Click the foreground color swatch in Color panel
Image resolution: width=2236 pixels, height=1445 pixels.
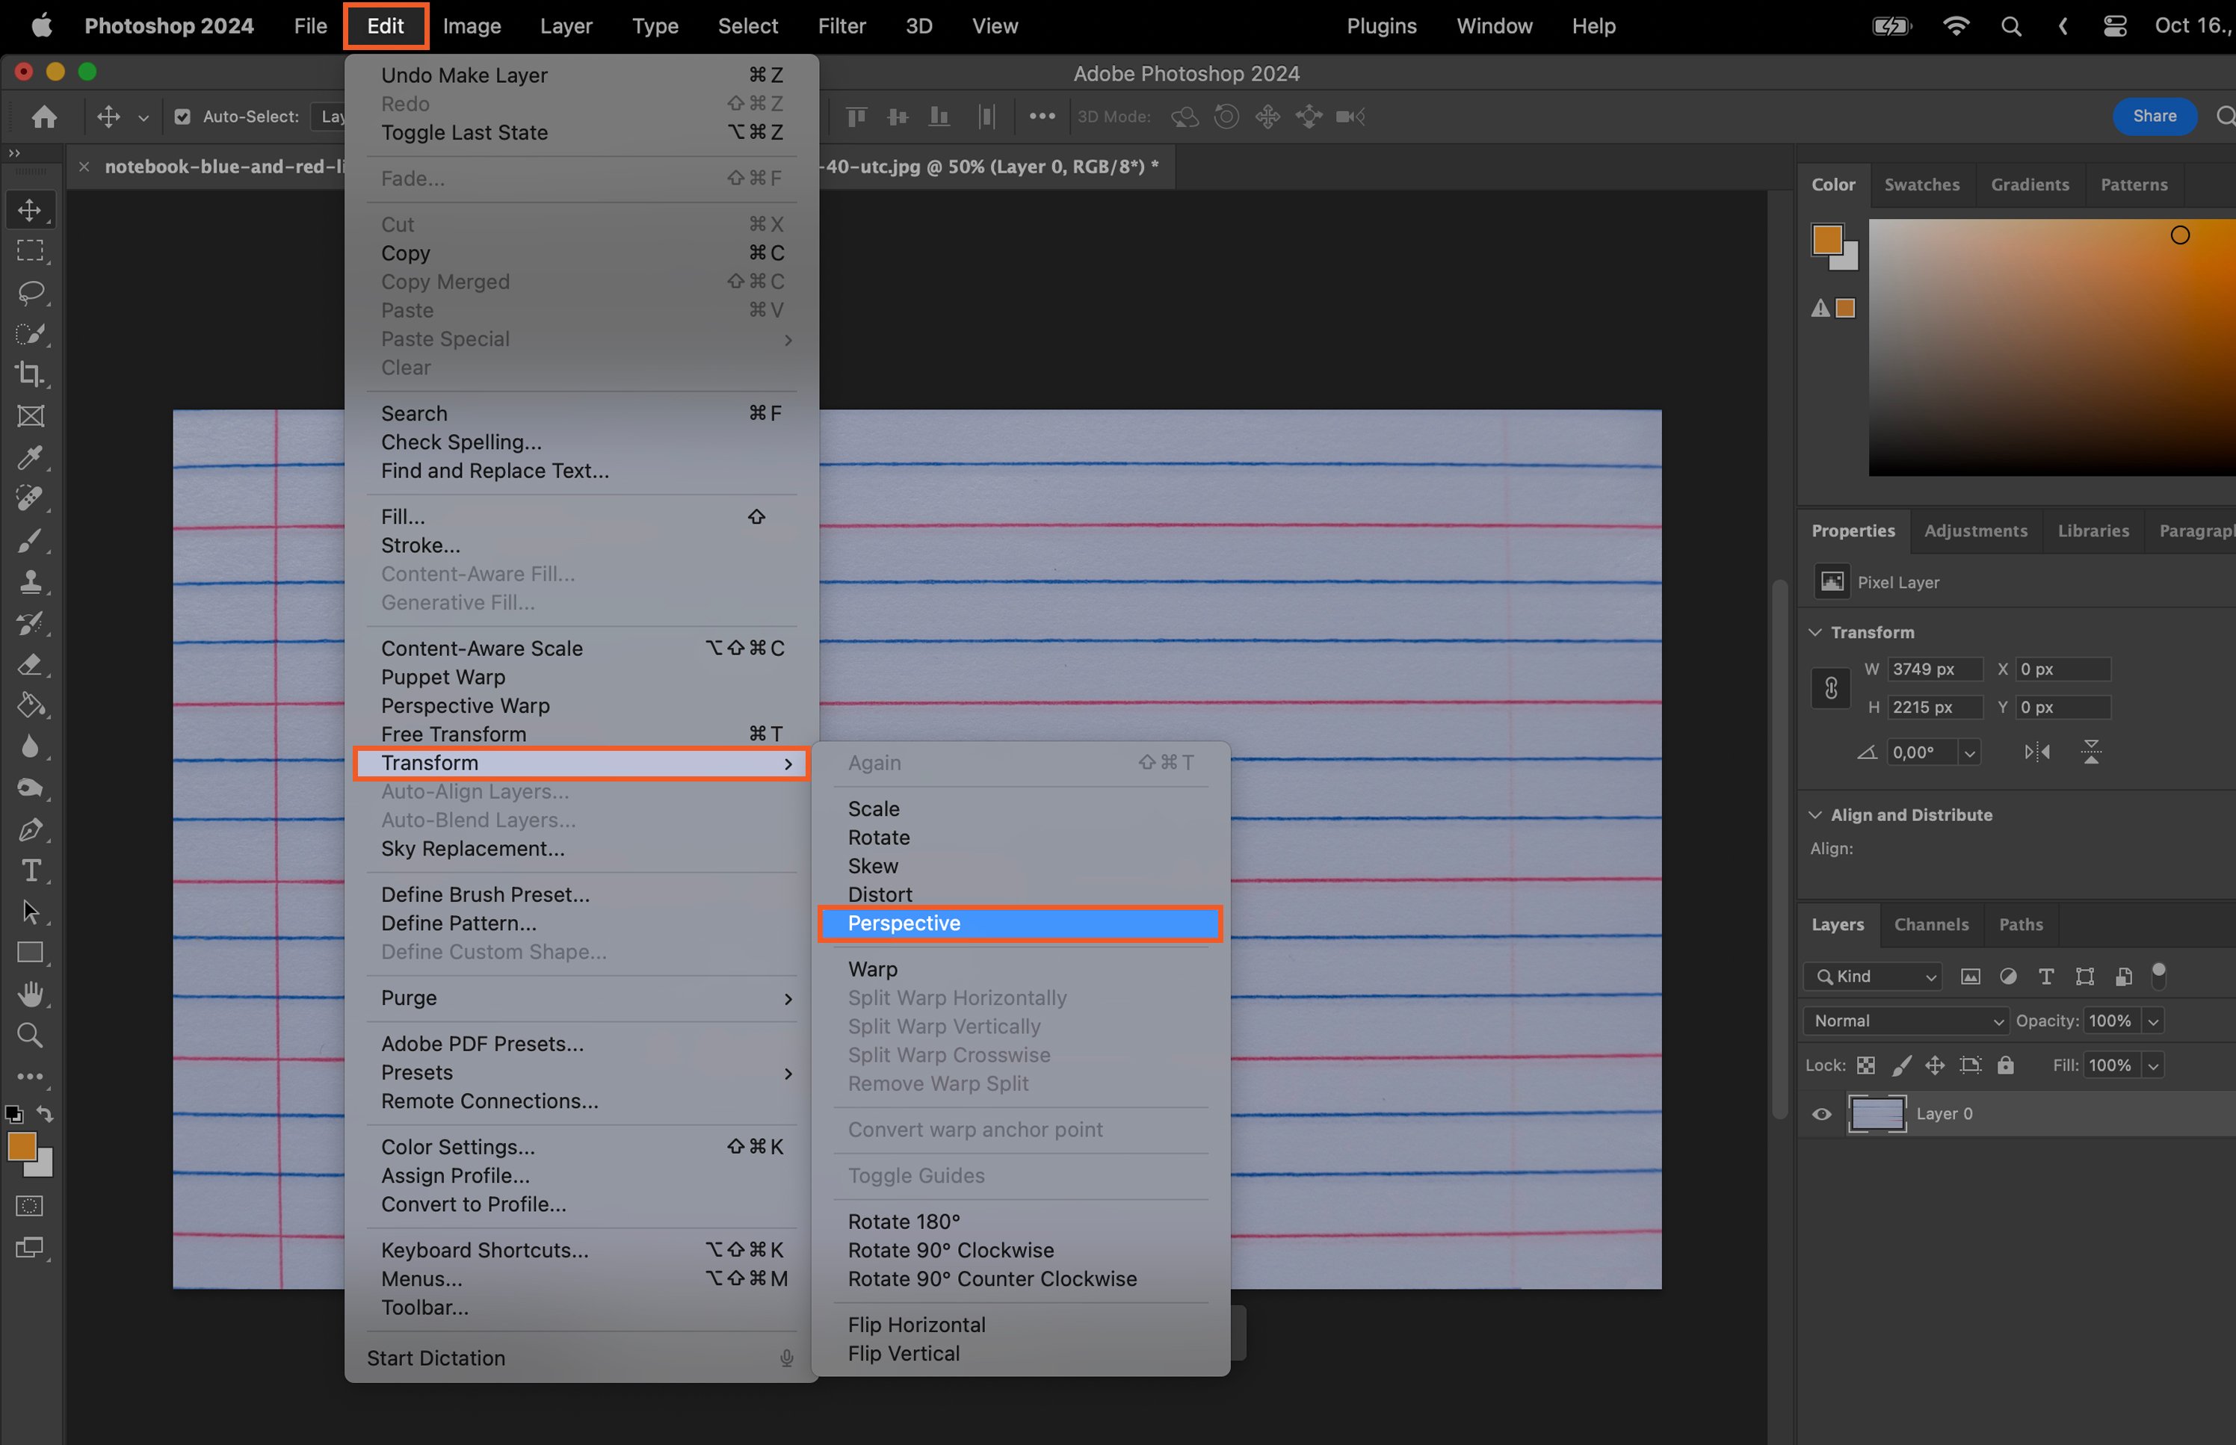[x=1826, y=240]
